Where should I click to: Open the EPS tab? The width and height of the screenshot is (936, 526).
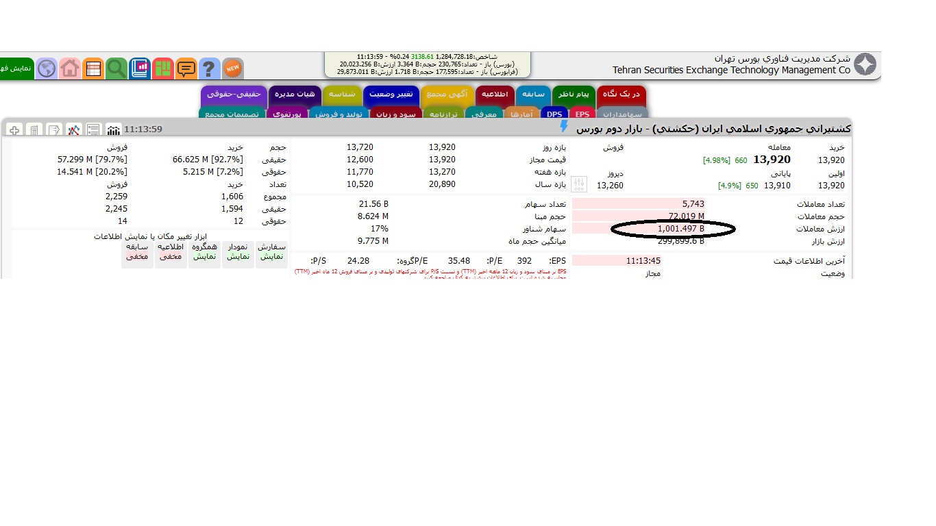(582, 113)
